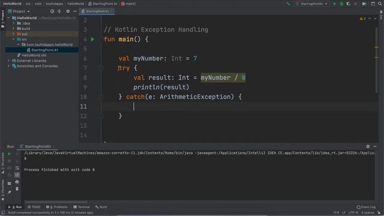This screenshot has height=216, width=384.
Task: Collapse the src folder
Action: pos(13,39)
